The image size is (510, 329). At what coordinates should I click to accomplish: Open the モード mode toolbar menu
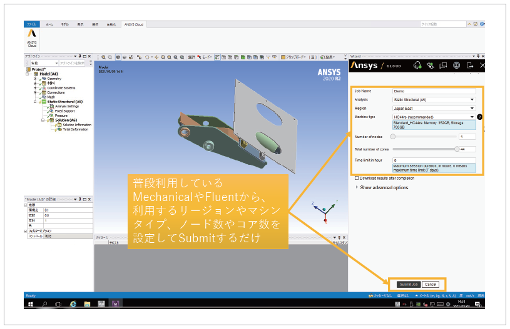click(x=204, y=57)
